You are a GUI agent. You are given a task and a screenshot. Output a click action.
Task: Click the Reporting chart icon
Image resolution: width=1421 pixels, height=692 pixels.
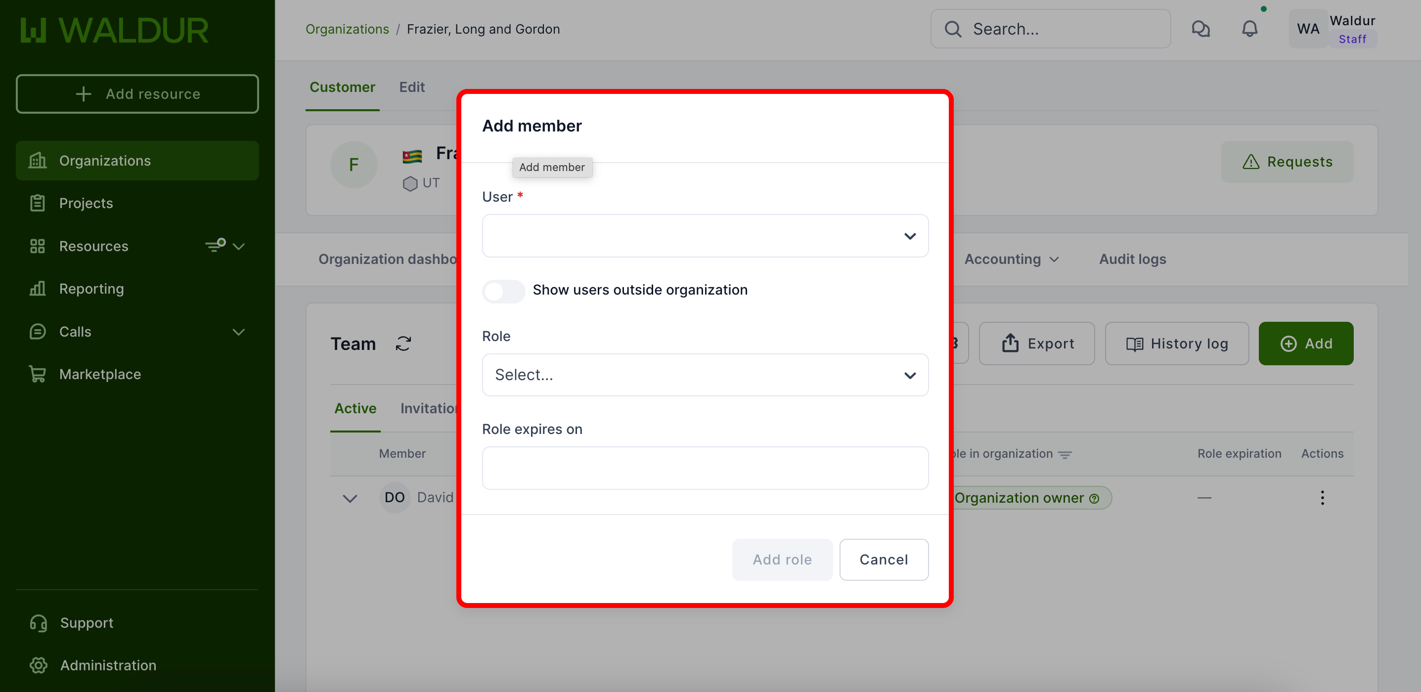click(x=38, y=288)
